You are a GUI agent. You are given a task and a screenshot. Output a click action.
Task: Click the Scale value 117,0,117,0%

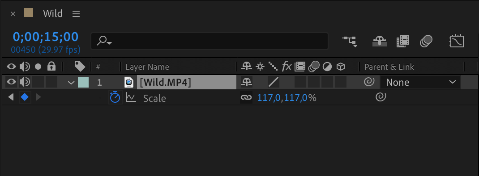[287, 98]
